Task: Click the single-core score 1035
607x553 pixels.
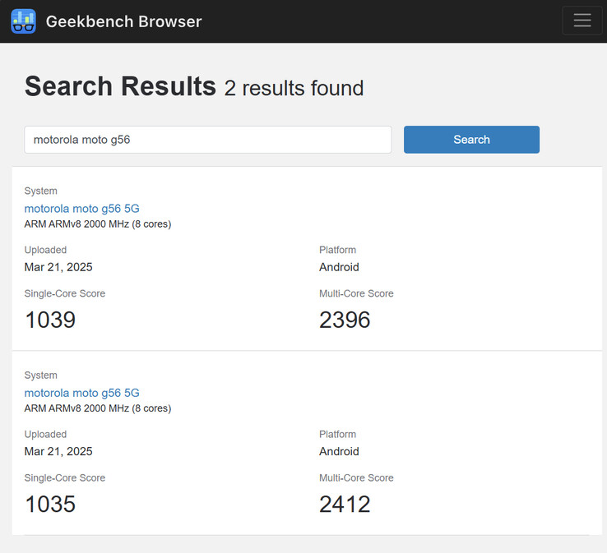Action: pyautogui.click(x=50, y=504)
